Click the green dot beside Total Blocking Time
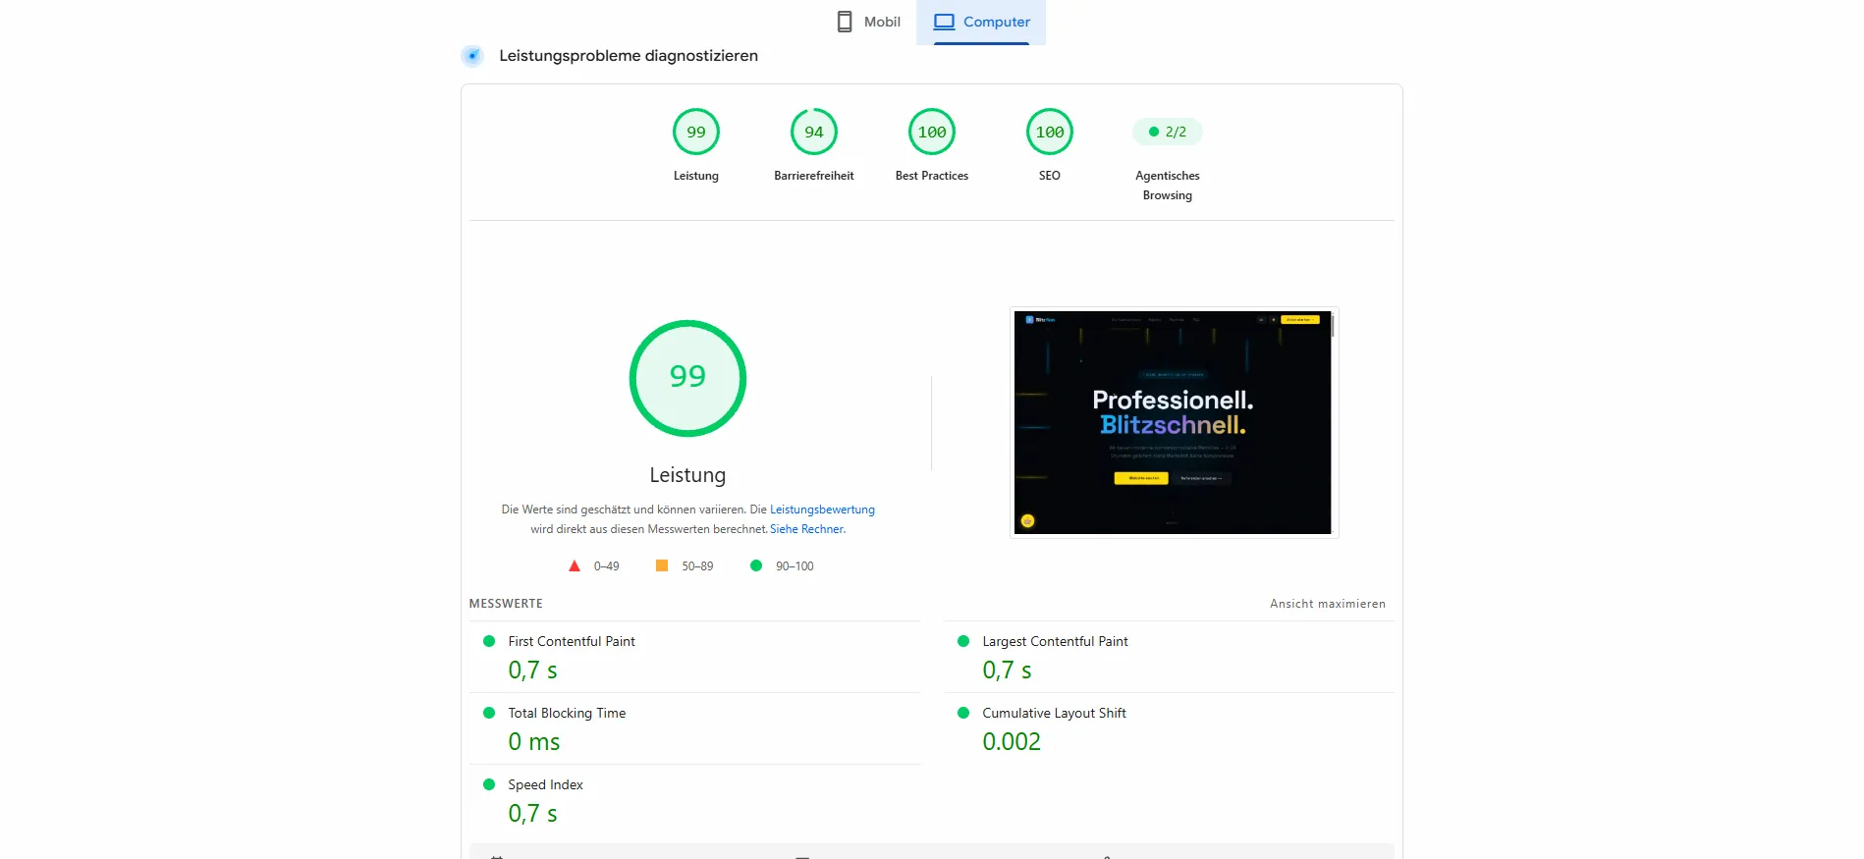 489,713
